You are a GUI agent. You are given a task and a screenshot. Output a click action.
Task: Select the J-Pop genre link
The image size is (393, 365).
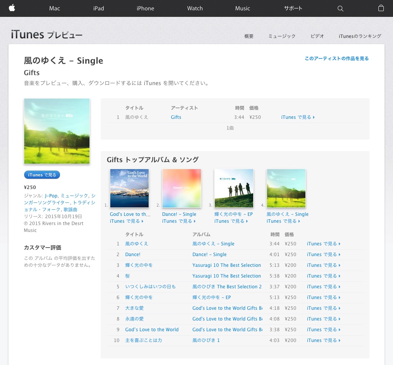(x=51, y=196)
